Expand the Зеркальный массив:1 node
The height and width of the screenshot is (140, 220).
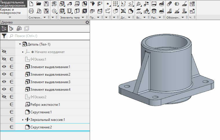pos(23,120)
